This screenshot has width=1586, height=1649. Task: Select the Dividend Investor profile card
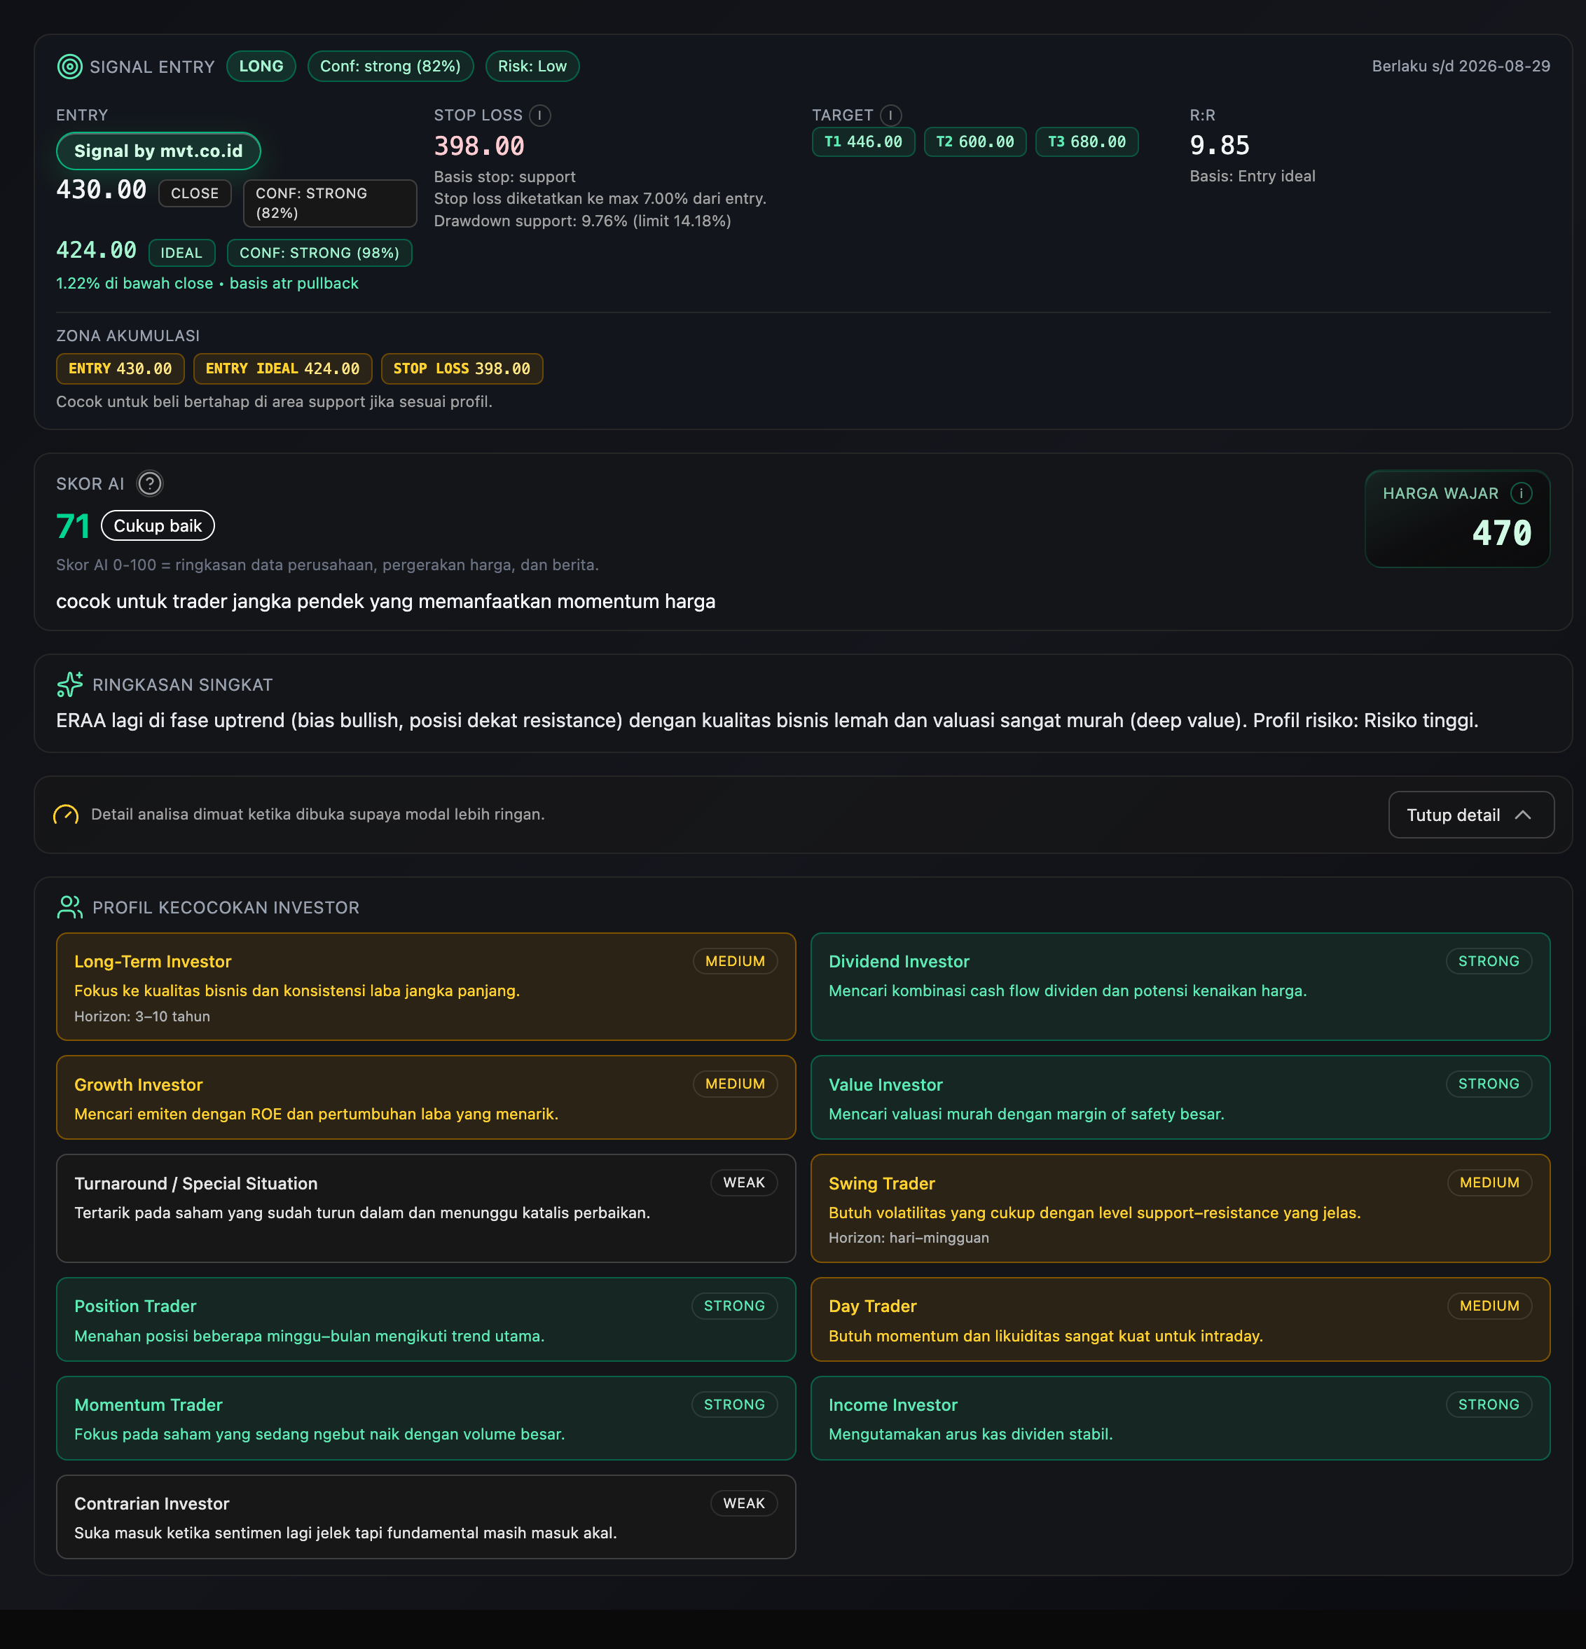[1179, 986]
